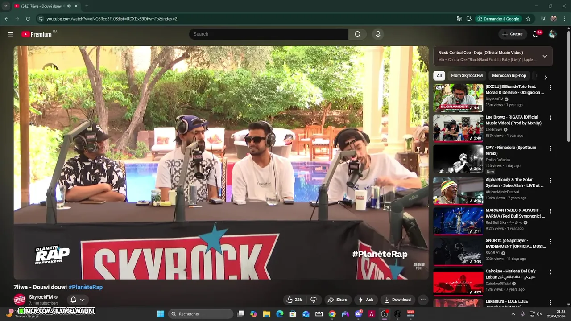This screenshot has height=321, width=571.
Task: Open Alpha Blondy Sebe Allah thumbnail
Action: [458, 190]
